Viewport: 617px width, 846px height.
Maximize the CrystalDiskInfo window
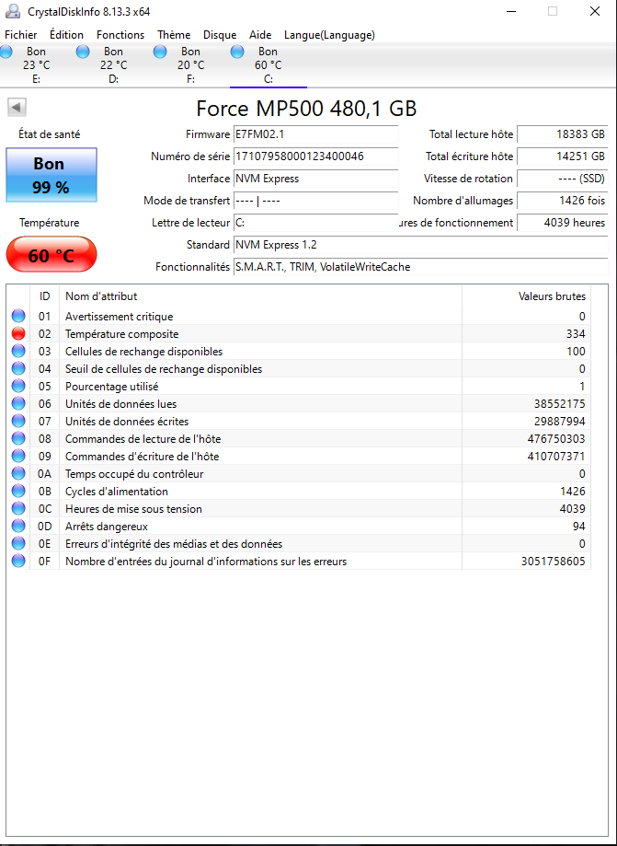click(x=553, y=11)
